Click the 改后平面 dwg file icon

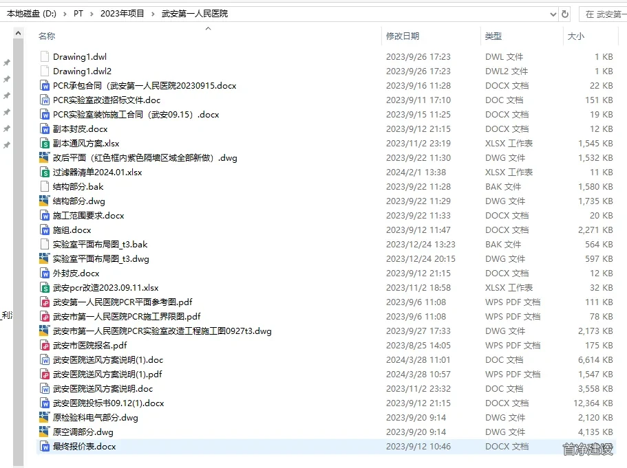click(44, 158)
